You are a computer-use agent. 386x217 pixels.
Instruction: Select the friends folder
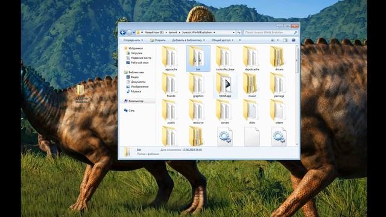click(x=171, y=85)
